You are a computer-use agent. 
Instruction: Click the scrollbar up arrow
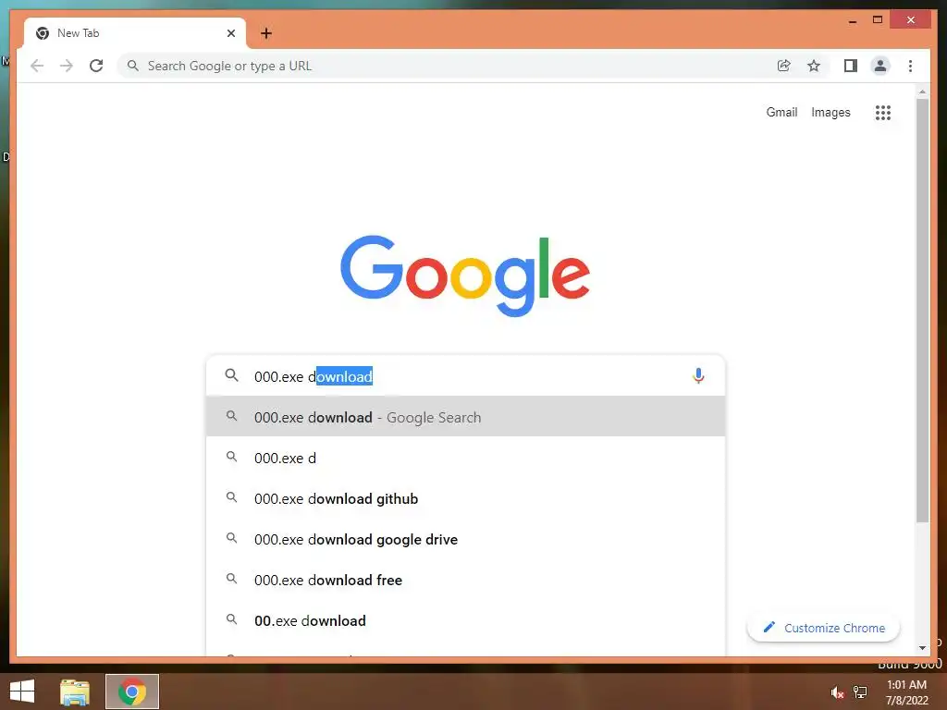click(922, 92)
